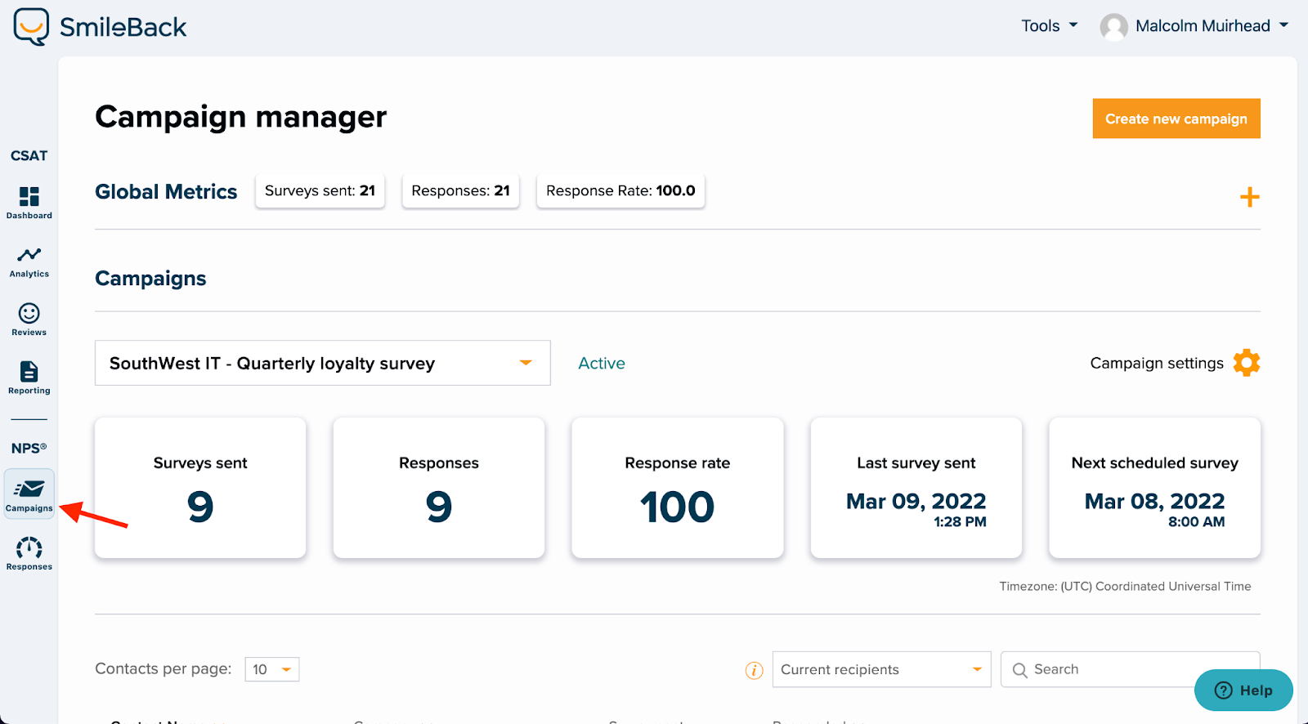Screen dimensions: 1308x724
Task: Click the SmileBack logo icon
Action: click(x=32, y=27)
